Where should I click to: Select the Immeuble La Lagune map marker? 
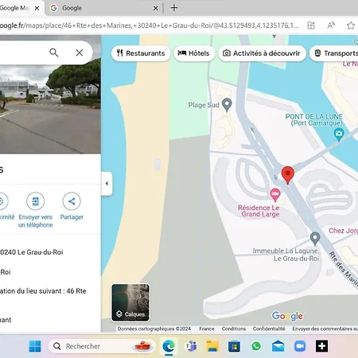point(315,239)
